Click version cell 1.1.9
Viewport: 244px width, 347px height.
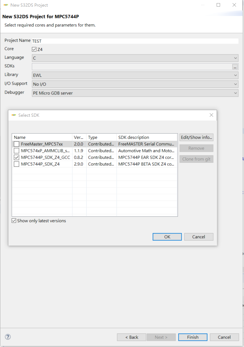click(x=79, y=151)
